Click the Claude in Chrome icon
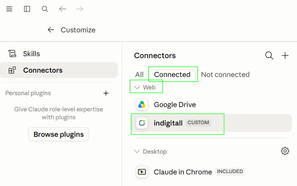The image size is (297, 186). coord(142,172)
